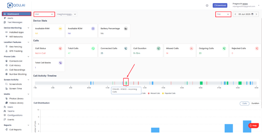The height and width of the screenshot is (138, 262).
Task: Open Photos Library
Action: tap(16, 98)
